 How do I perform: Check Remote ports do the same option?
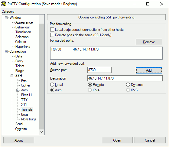52,35
